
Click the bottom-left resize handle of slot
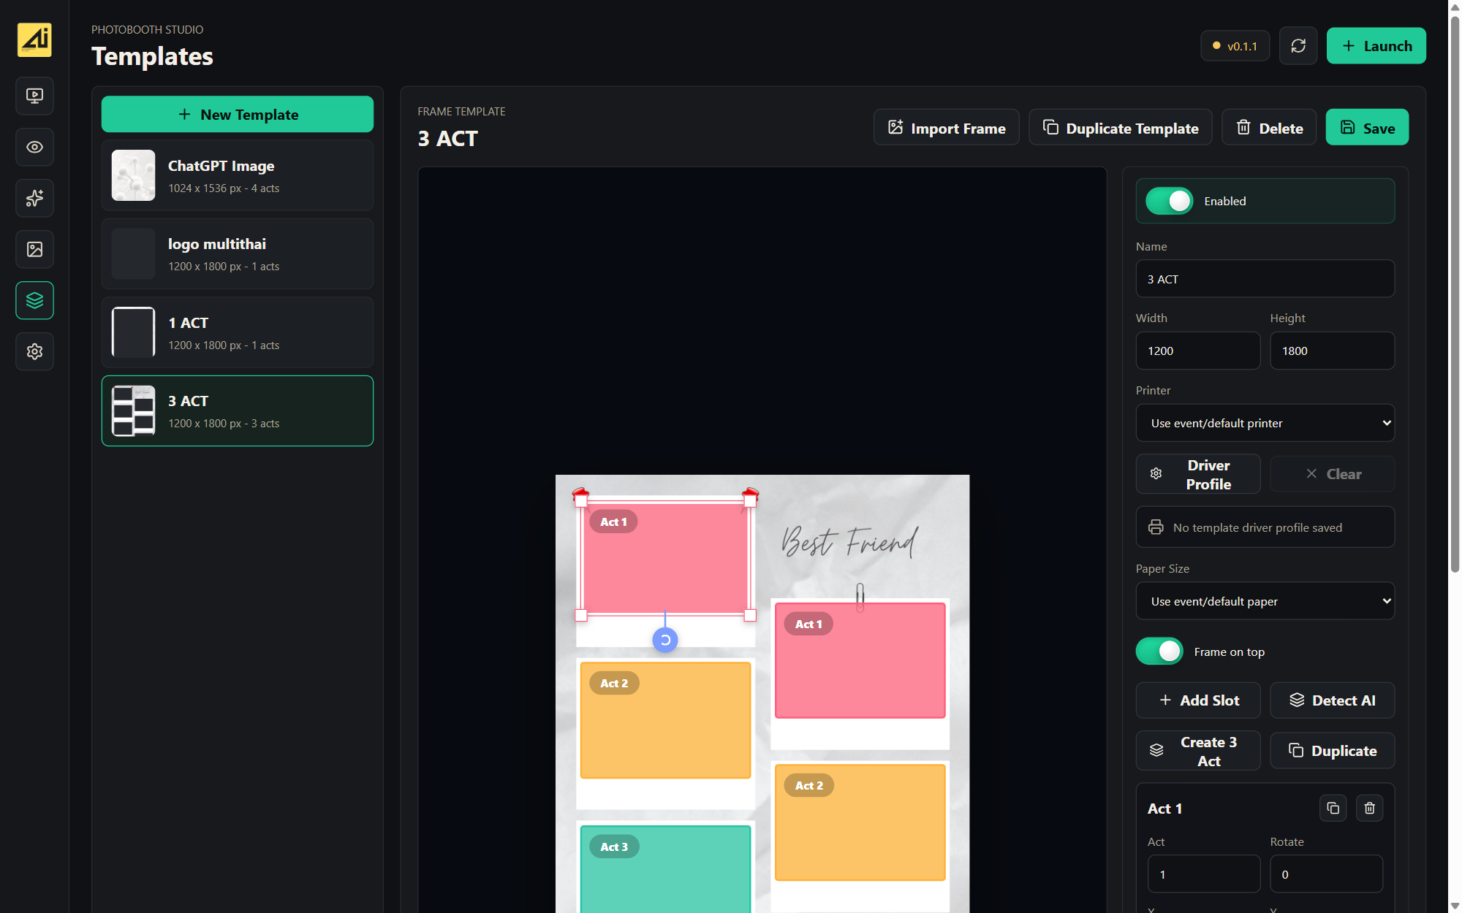tap(581, 616)
